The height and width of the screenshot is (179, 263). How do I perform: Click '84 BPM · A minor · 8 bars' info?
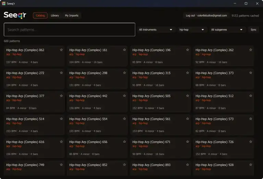tap(21, 108)
